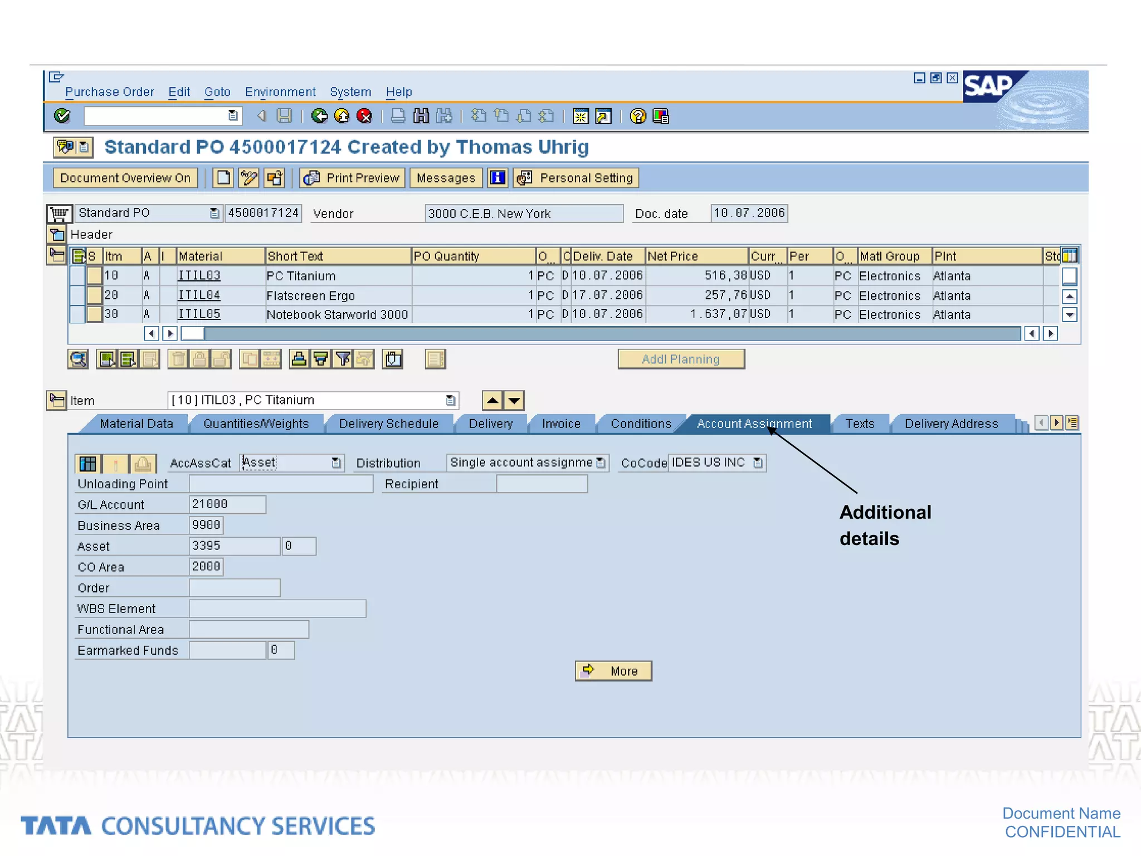This screenshot has width=1141, height=856.
Task: Click the Personal Setting button
Action: [x=576, y=178]
